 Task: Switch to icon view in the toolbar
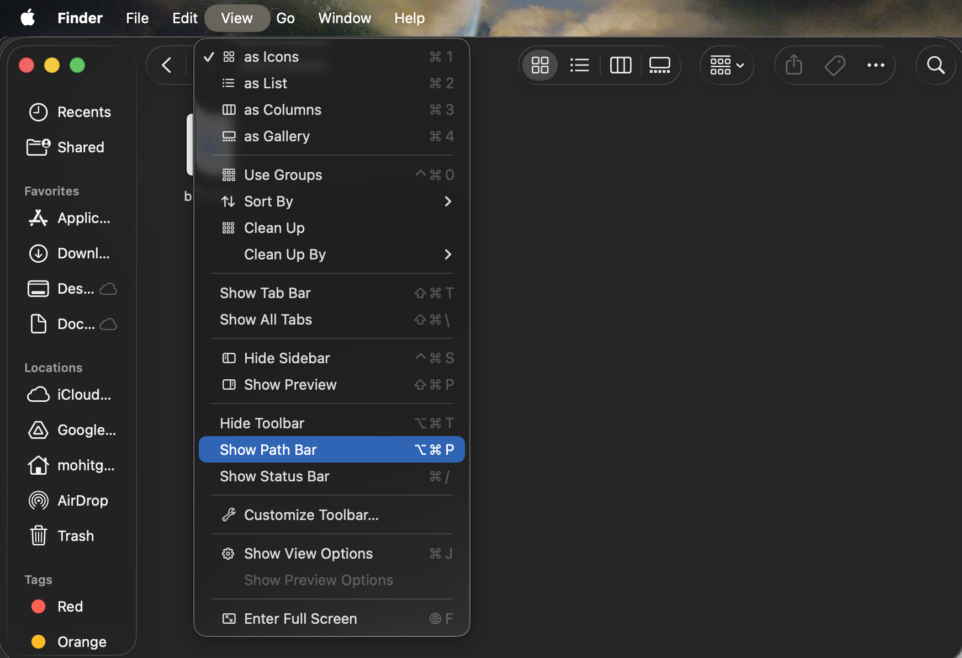click(540, 65)
